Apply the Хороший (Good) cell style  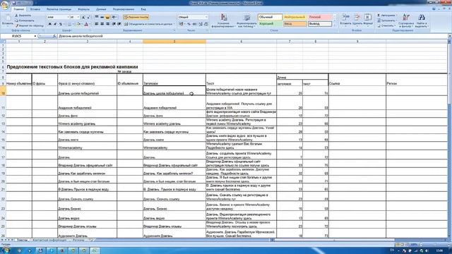pos(270,24)
